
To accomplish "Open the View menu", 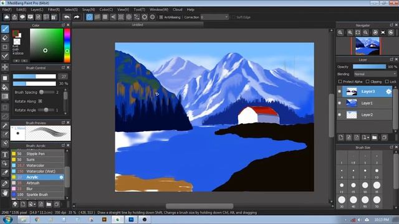I will click(x=123, y=10).
